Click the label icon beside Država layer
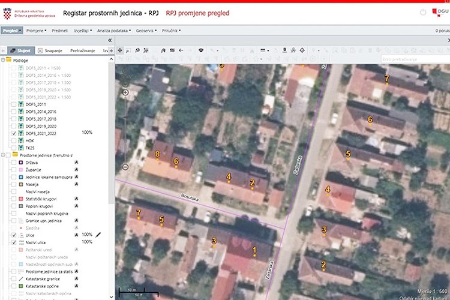This screenshot has width=450, height=300. pyautogui.click(x=76, y=162)
